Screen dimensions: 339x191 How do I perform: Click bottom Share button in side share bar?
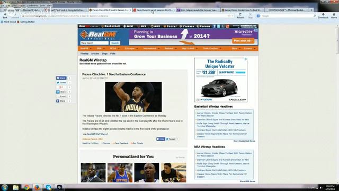coord(61,101)
